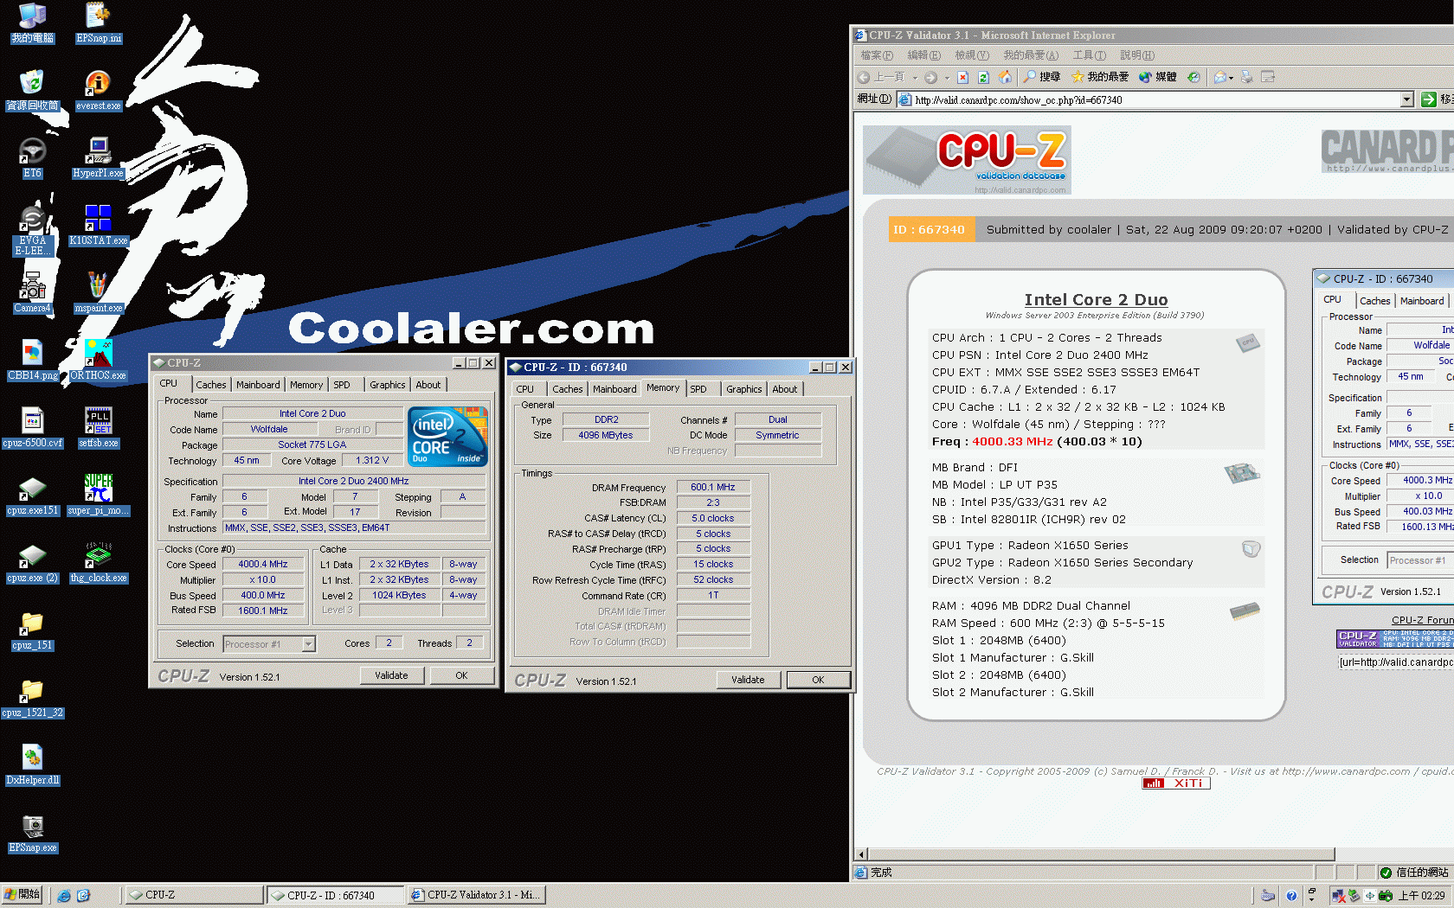Select the cpuz-6500.cvf file icon
The image size is (1454, 908).
pos(32,427)
